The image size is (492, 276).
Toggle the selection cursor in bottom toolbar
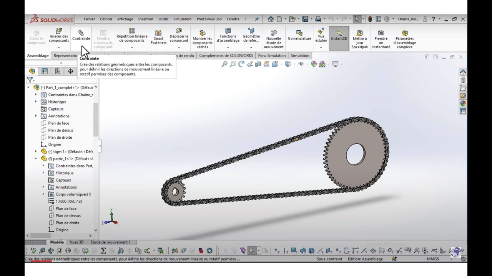252,251
